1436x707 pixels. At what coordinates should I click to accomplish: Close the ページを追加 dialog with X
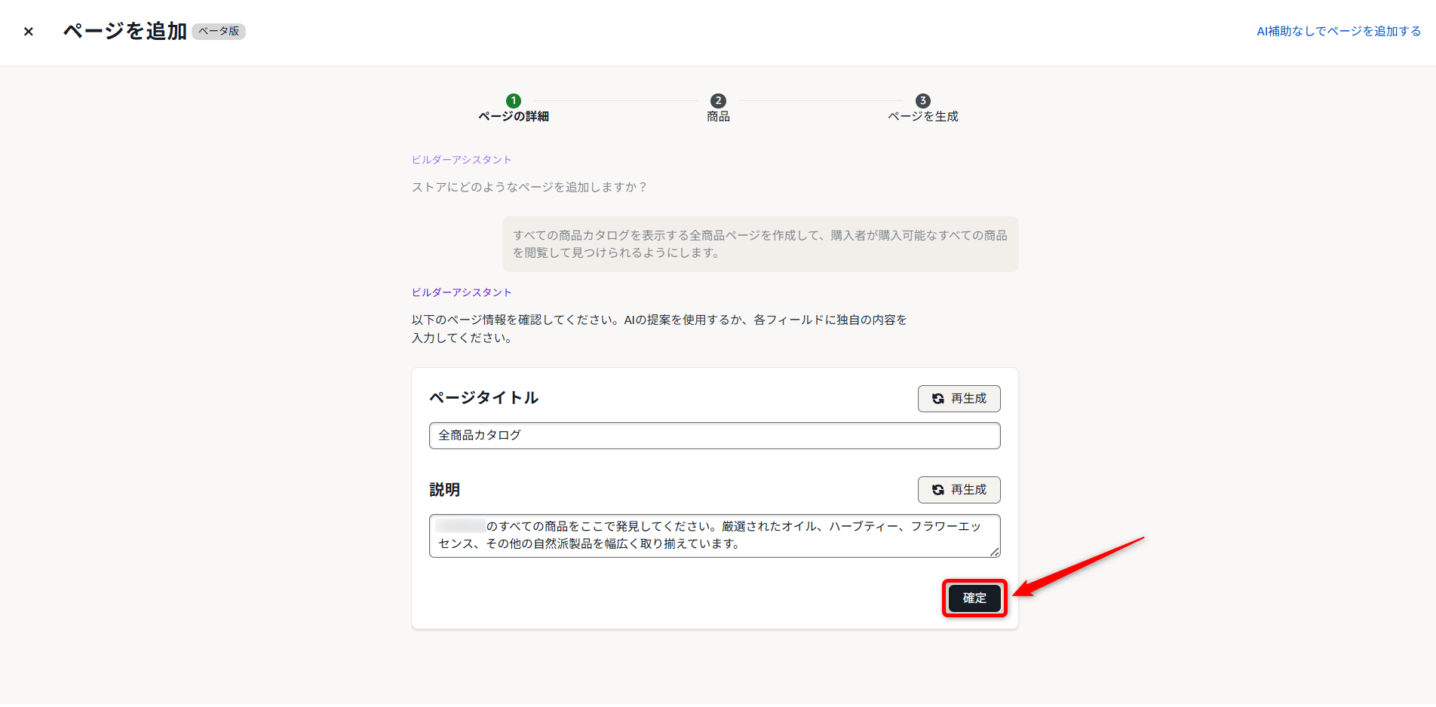29,32
